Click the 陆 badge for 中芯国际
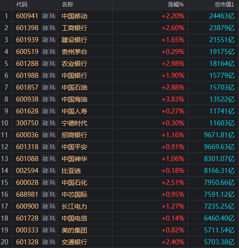 [52, 194]
